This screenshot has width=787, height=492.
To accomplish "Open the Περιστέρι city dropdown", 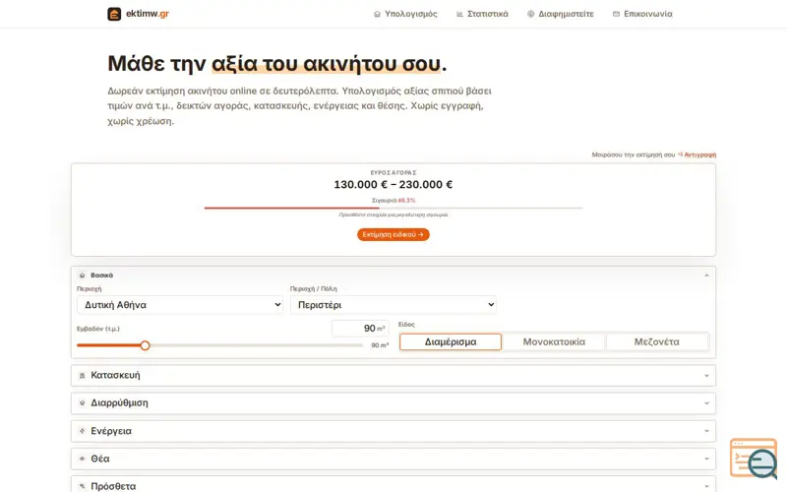I will (x=393, y=305).
